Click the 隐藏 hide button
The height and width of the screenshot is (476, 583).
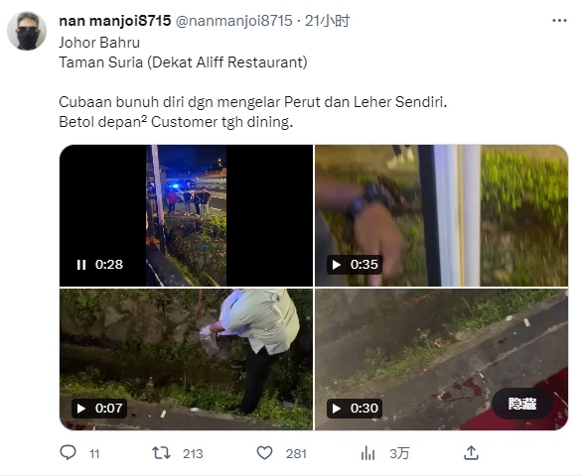pyautogui.click(x=522, y=404)
